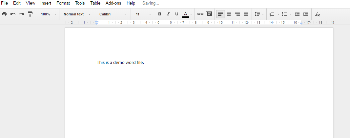Screen dimensions: 350x138
Task: Click the Saving... status text
Action: 151,3
